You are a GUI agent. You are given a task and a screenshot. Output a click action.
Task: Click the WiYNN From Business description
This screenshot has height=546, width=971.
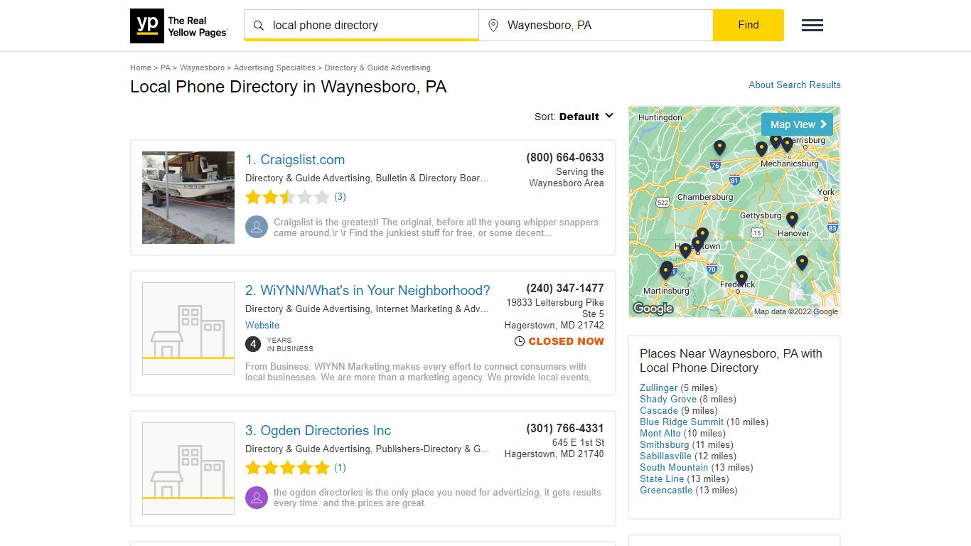(x=418, y=372)
